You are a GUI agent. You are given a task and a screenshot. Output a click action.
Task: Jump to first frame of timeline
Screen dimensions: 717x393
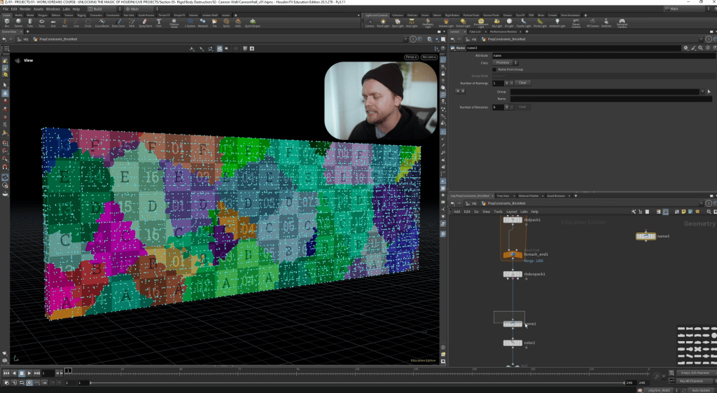(x=6, y=373)
